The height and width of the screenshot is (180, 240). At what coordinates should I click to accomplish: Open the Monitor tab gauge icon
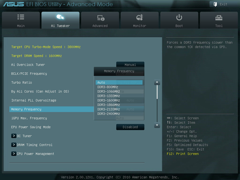139,17
